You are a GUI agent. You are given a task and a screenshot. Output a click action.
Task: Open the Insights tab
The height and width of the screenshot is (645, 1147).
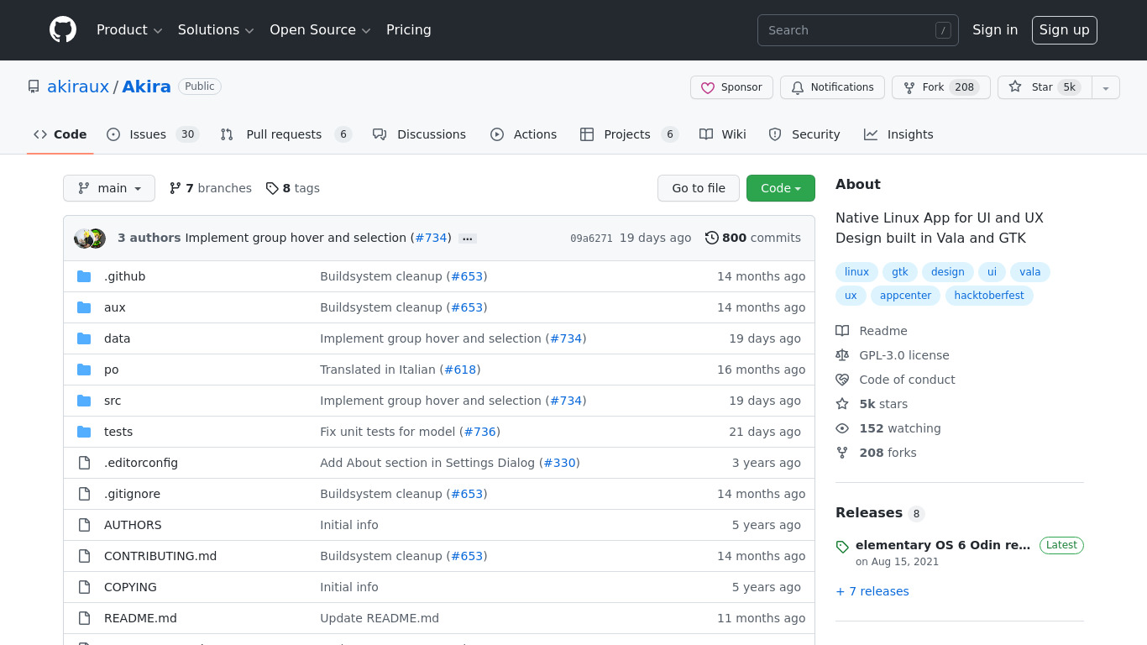pos(898,134)
